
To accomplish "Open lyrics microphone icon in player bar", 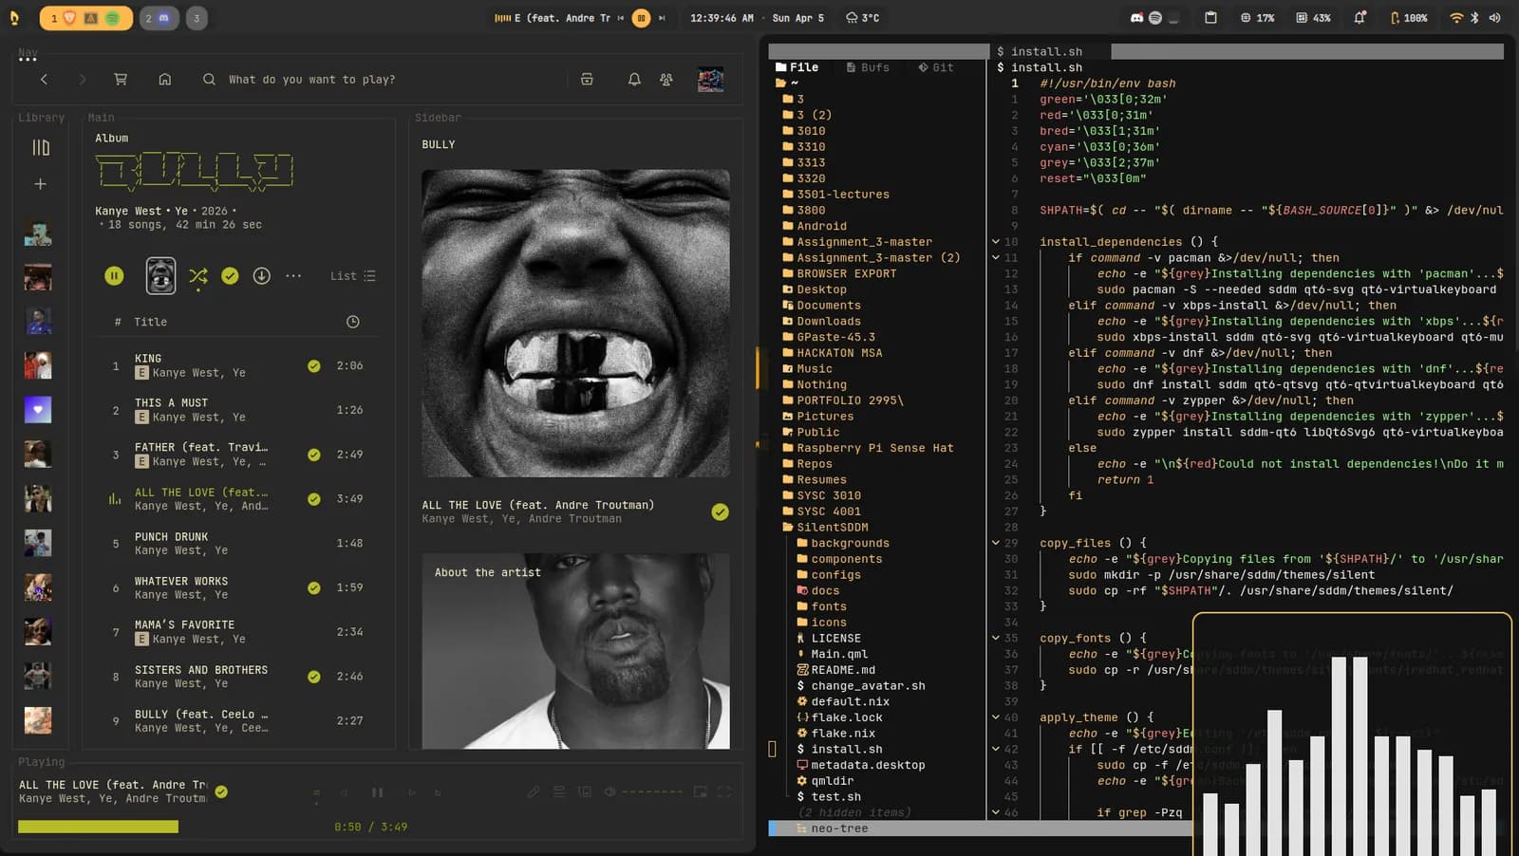I will pyautogui.click(x=534, y=791).
